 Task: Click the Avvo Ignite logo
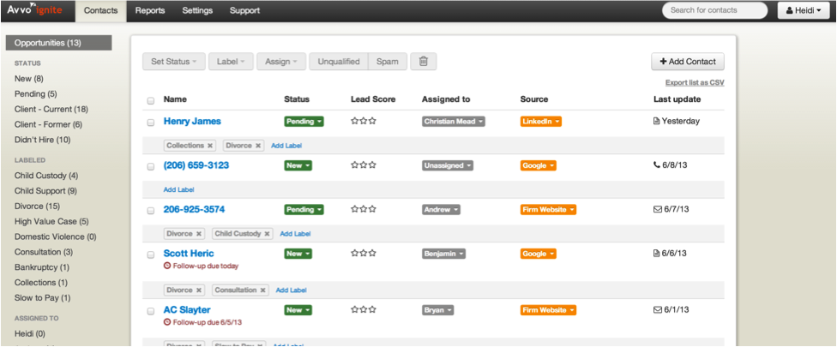(x=36, y=10)
